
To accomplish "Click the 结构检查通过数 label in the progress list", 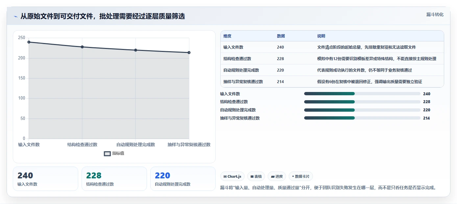I will point(234,102).
